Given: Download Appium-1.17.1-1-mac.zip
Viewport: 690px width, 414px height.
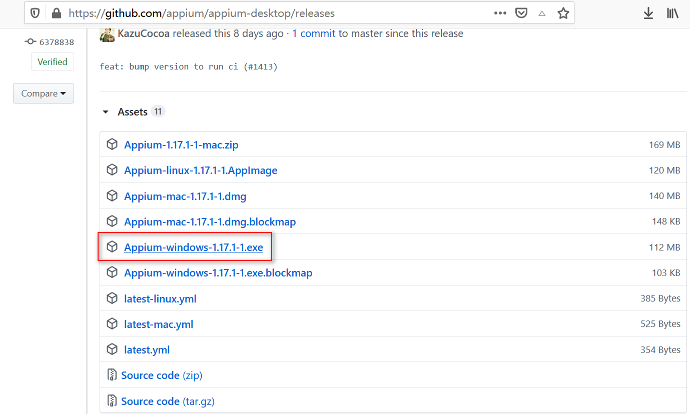Looking at the screenshot, I should [x=181, y=145].
